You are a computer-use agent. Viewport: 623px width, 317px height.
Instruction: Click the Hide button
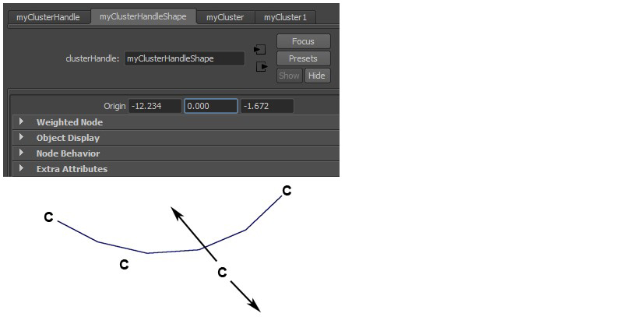point(317,76)
